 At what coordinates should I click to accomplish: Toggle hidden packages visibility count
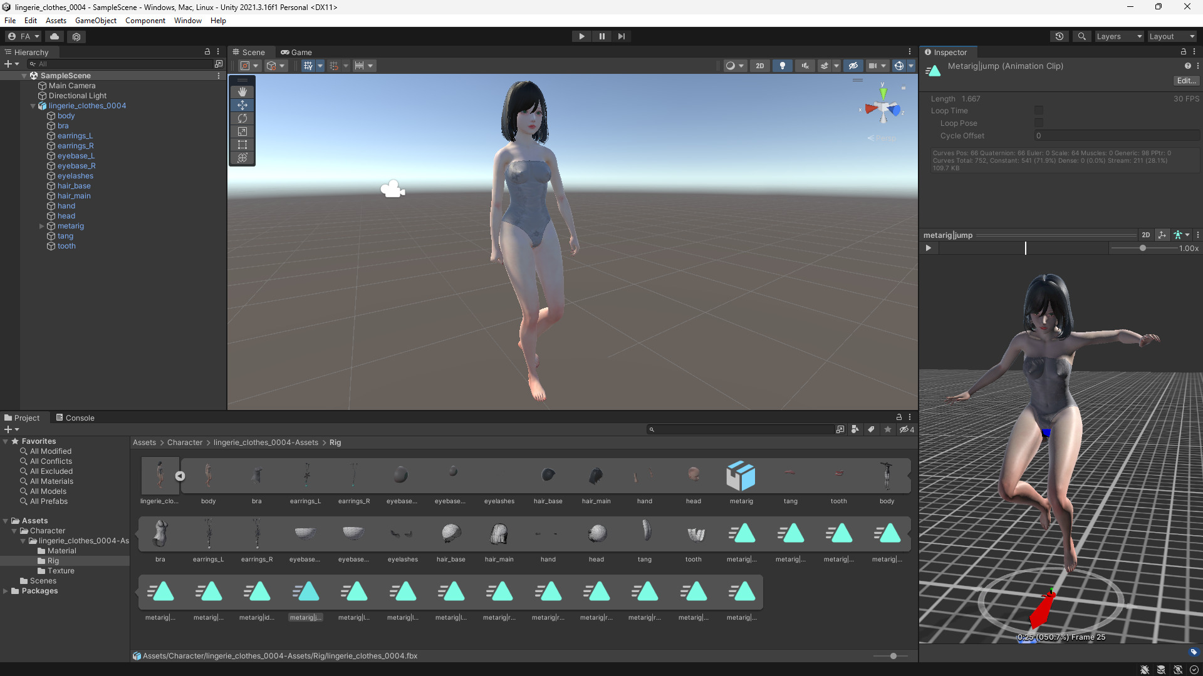tap(907, 429)
